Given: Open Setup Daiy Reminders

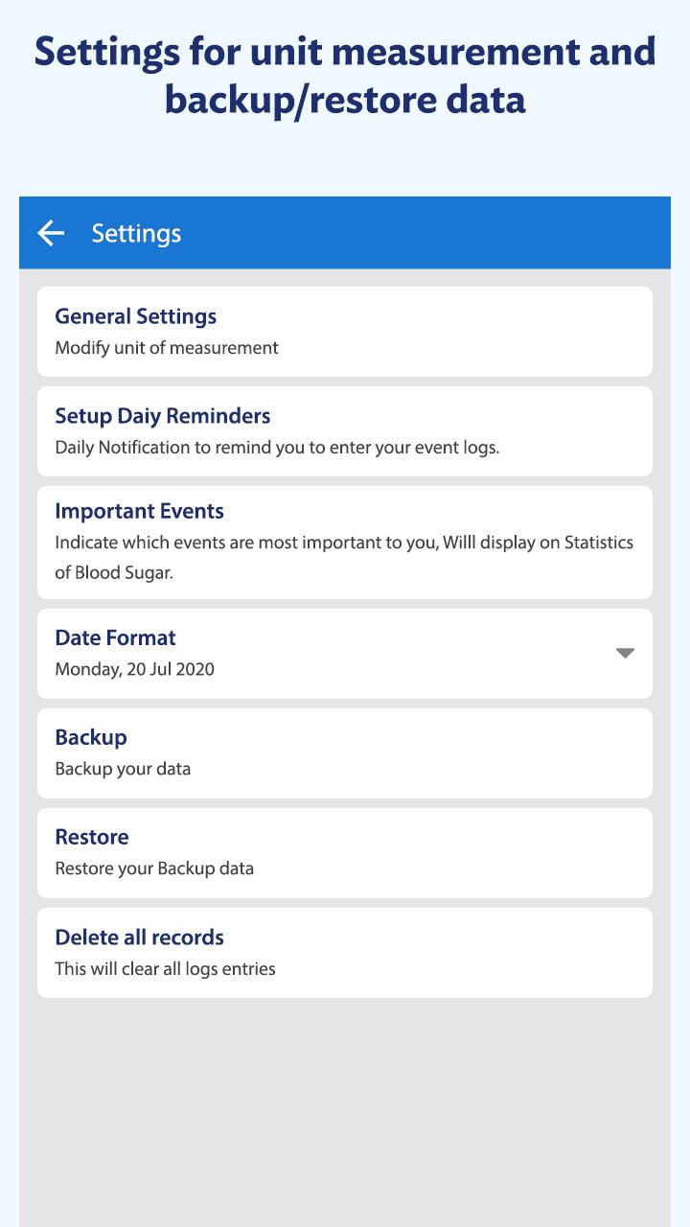Looking at the screenshot, I should (163, 416).
